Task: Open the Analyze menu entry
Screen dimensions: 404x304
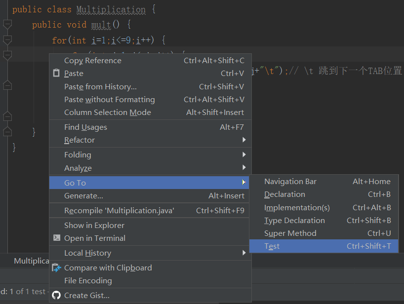Action: [x=150, y=168]
